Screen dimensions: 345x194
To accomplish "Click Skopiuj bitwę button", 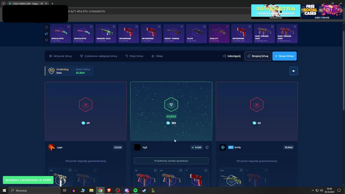I will point(258,56).
